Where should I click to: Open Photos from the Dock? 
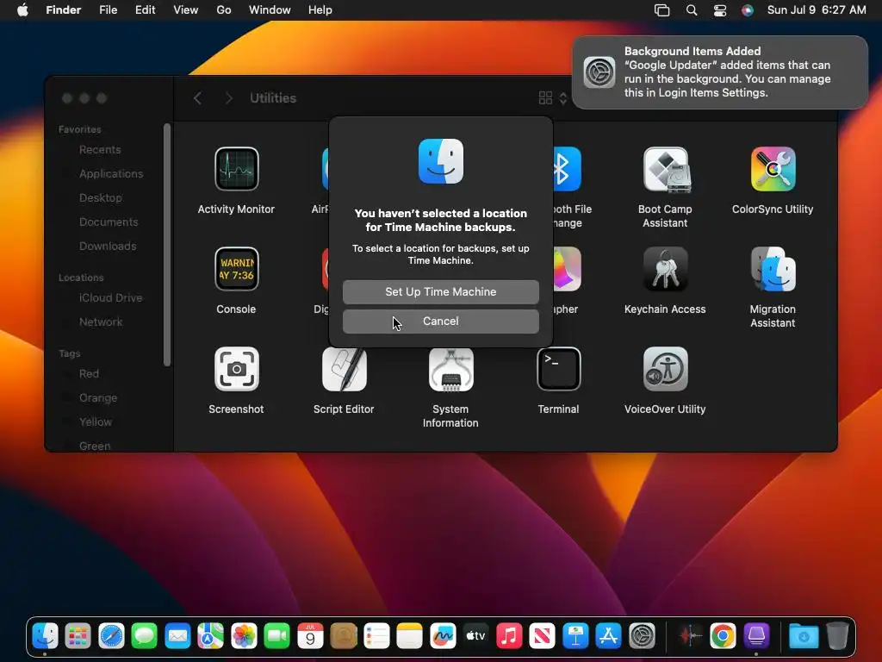point(244,636)
